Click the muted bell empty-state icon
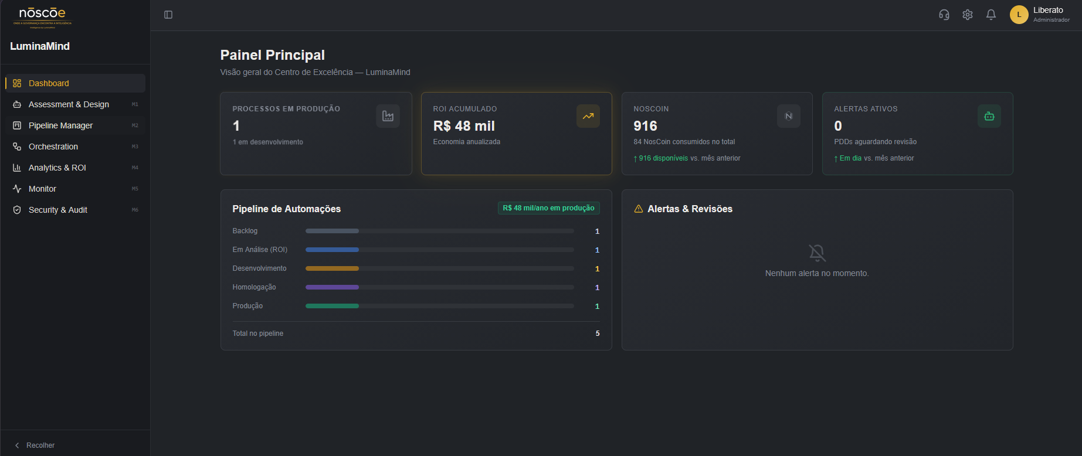Screen dimensions: 1082x456 (x=817, y=253)
